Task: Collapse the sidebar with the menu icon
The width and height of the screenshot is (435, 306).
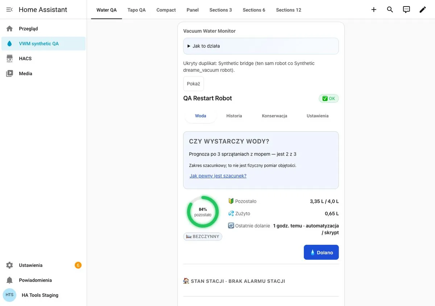Action: pyautogui.click(x=9, y=10)
